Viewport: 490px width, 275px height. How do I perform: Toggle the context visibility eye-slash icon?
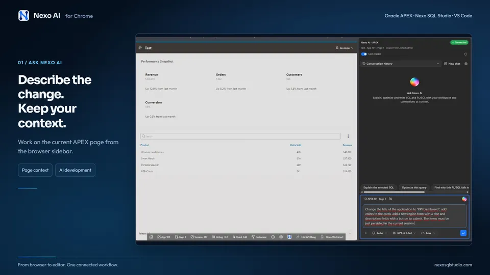coord(390,199)
